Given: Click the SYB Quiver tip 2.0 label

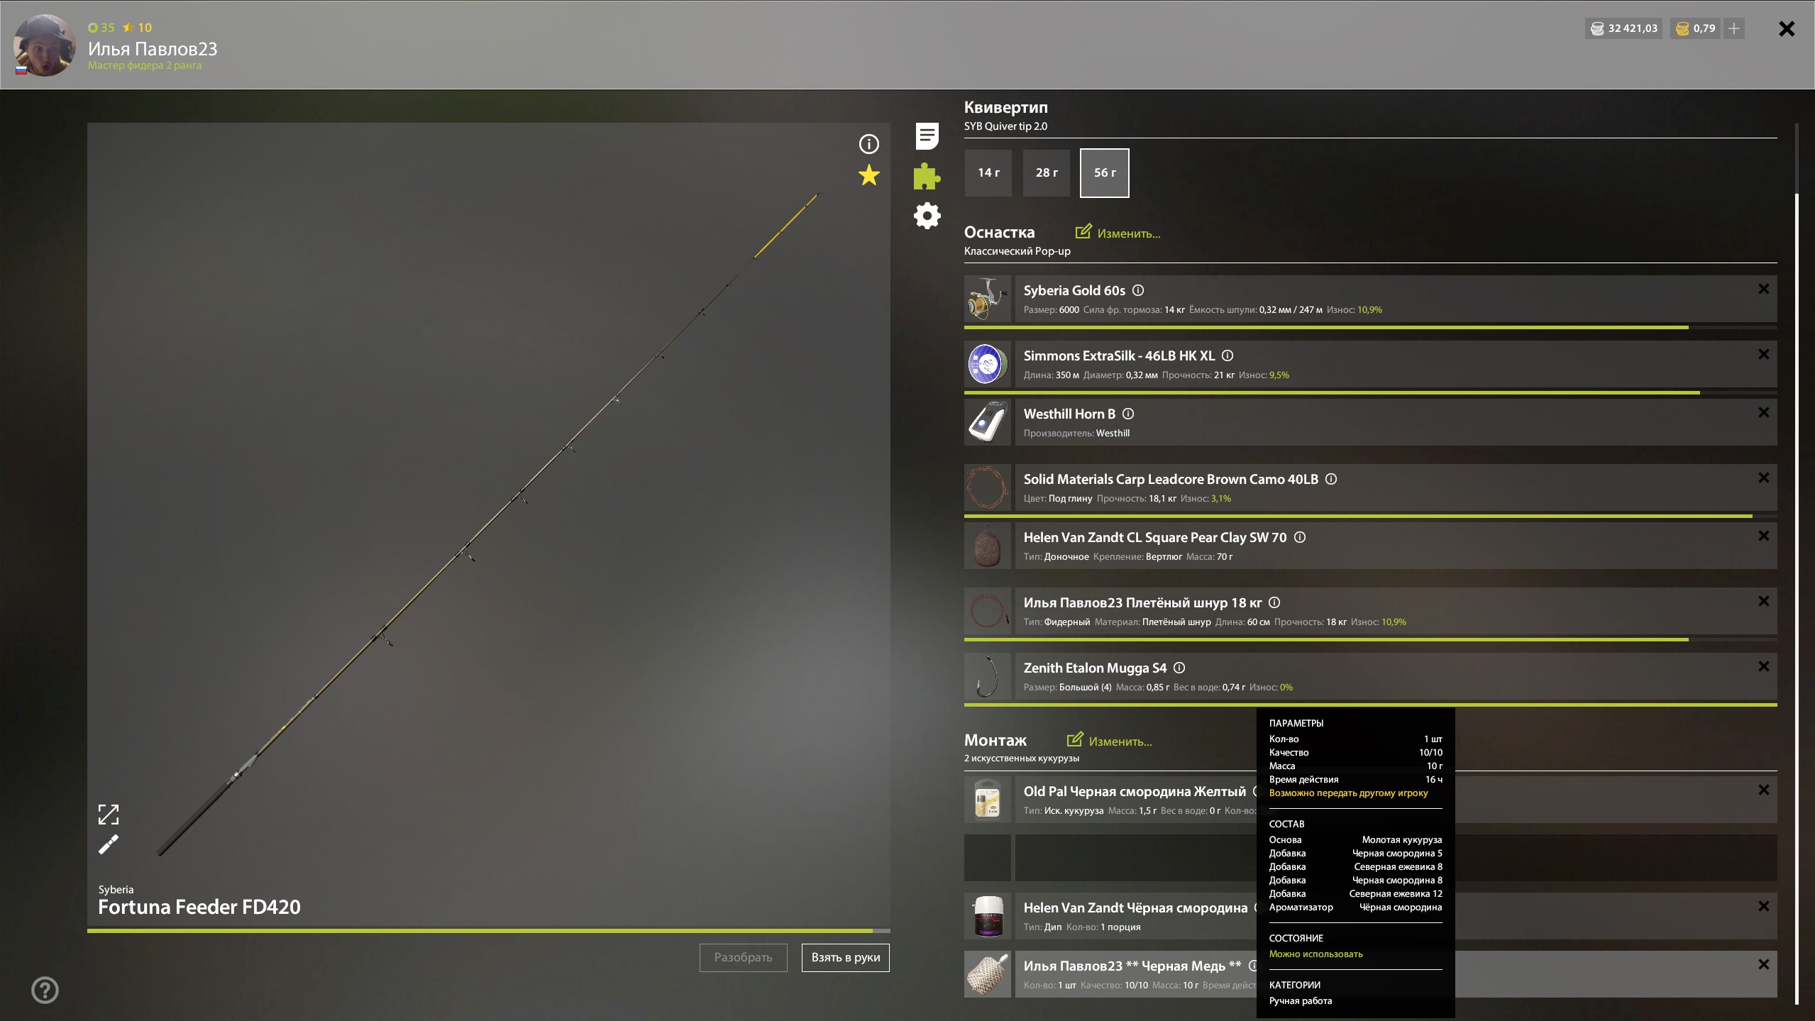Looking at the screenshot, I should (1005, 126).
